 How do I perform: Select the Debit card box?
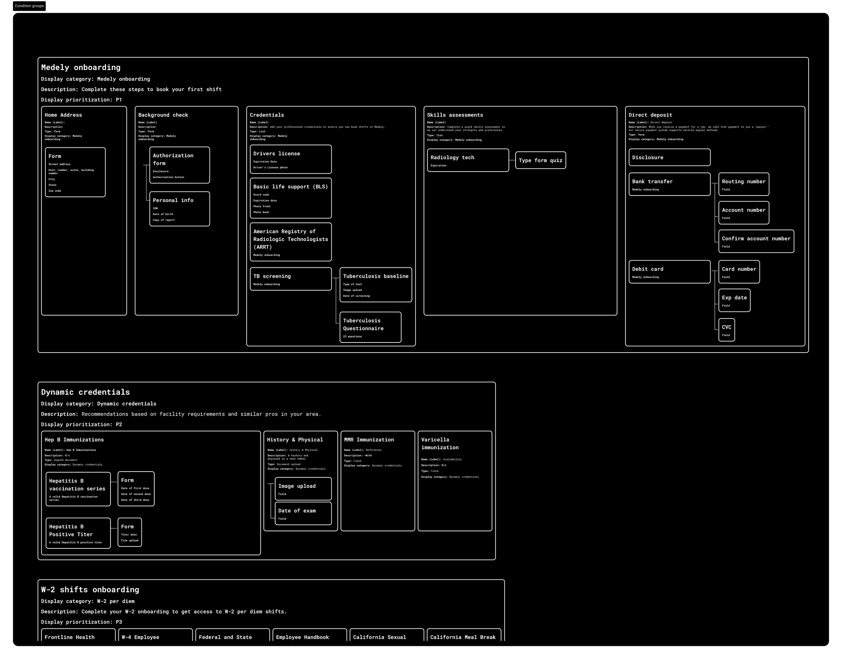point(669,272)
